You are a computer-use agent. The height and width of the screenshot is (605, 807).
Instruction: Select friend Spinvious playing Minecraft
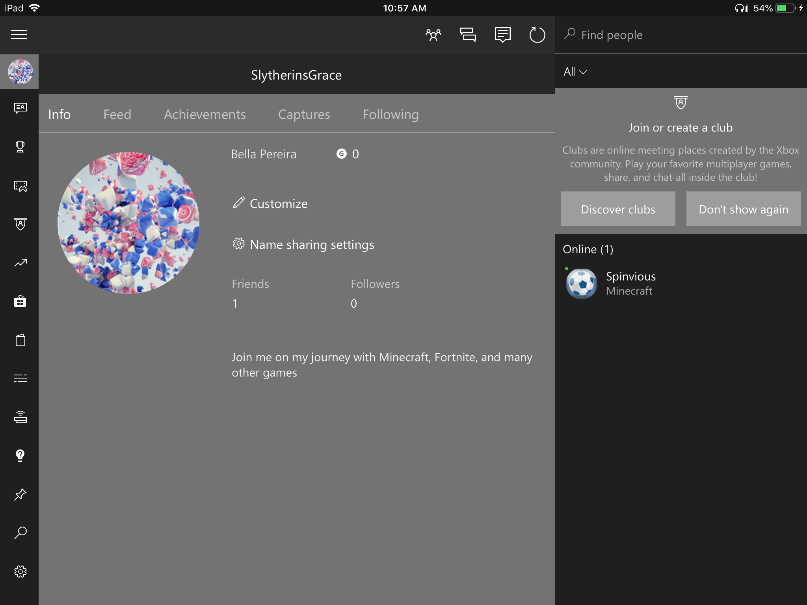click(630, 284)
